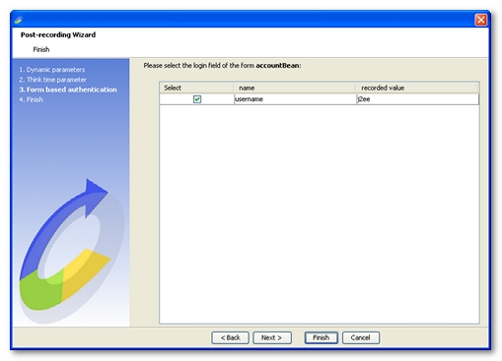Click the recorded value column header
The image size is (502, 361).
pos(417,88)
